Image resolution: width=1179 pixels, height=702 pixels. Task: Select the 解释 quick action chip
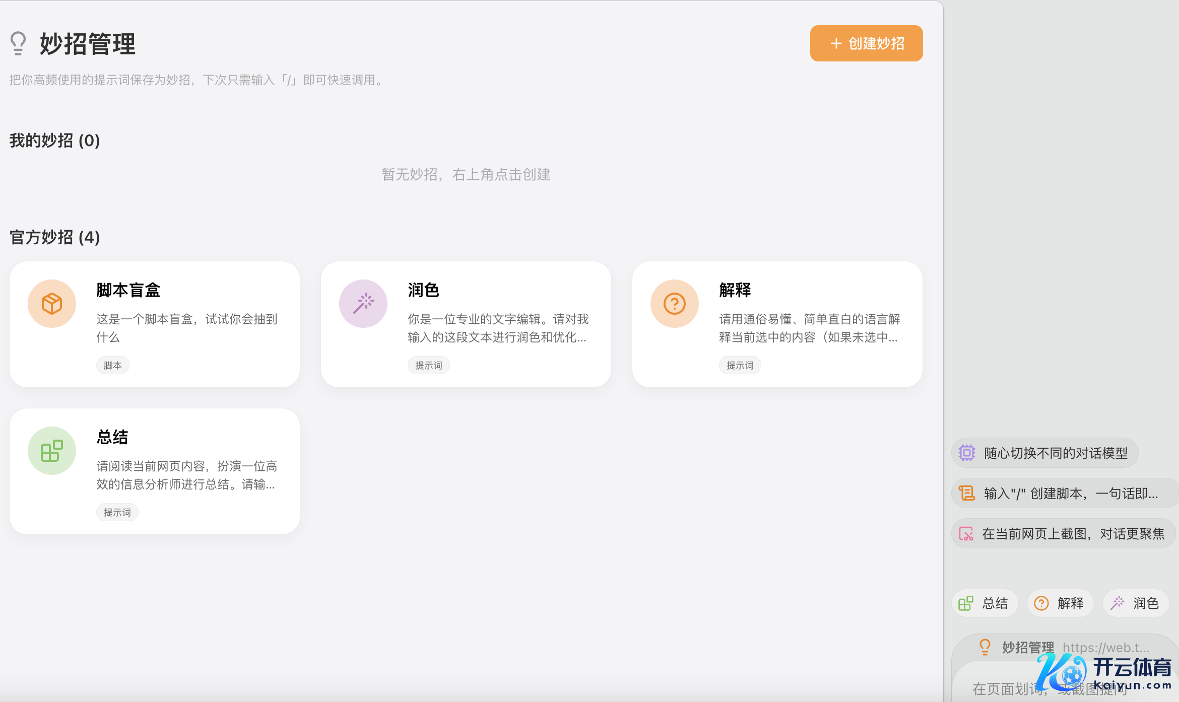(x=1060, y=603)
